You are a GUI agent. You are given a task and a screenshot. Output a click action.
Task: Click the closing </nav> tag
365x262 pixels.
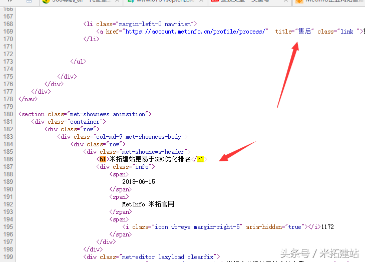click(x=28, y=99)
